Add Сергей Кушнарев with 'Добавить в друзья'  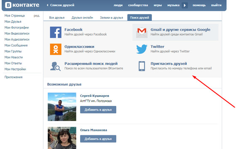click(98, 110)
